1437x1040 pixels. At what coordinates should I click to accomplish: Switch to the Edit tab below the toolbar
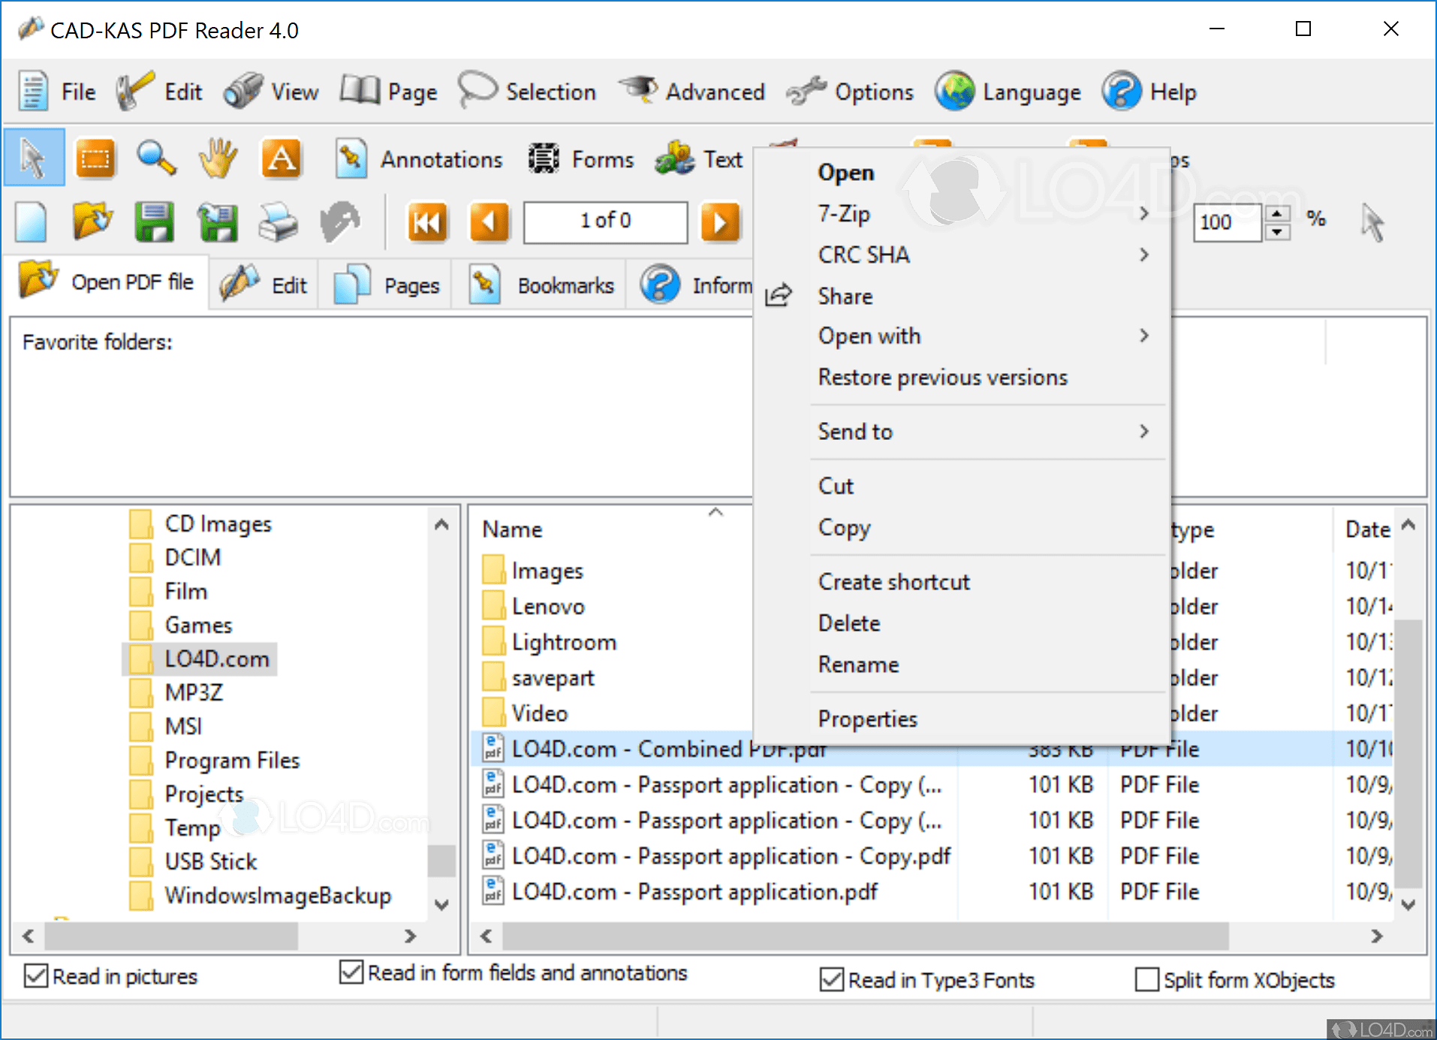[x=264, y=285]
